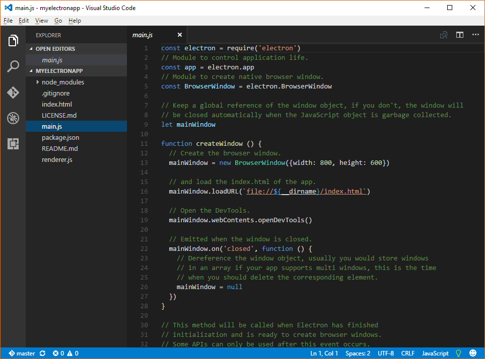Click 'openDevTools()' on line 19
The width and height of the screenshot is (485, 359).
click(x=285, y=220)
